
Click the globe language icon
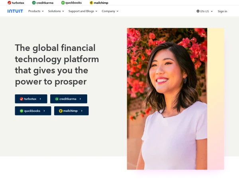198,11
